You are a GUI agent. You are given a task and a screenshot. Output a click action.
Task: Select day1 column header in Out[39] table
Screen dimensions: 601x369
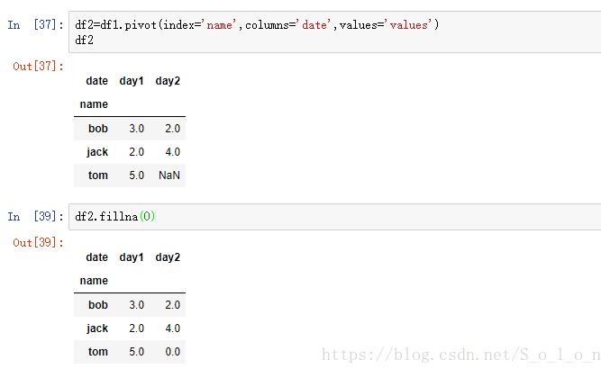(x=132, y=257)
